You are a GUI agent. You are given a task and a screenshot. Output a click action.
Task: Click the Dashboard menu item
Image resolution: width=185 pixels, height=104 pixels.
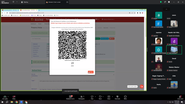(x=33, y=24)
